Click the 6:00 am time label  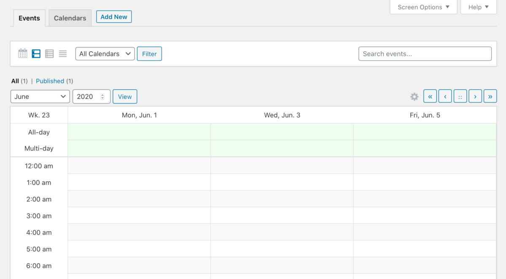[x=39, y=266]
